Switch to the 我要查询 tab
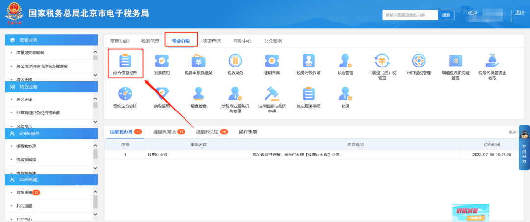The height and width of the screenshot is (222, 530). click(x=212, y=41)
